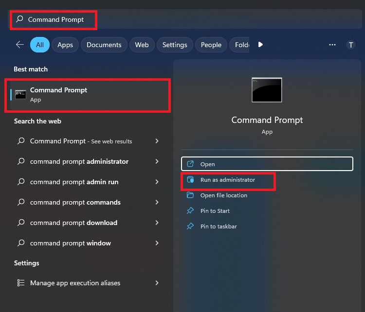Switch to the Web filter tab

point(142,45)
